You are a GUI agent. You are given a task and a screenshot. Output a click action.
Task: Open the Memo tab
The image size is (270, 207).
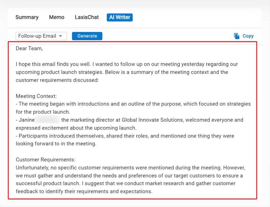point(56,17)
